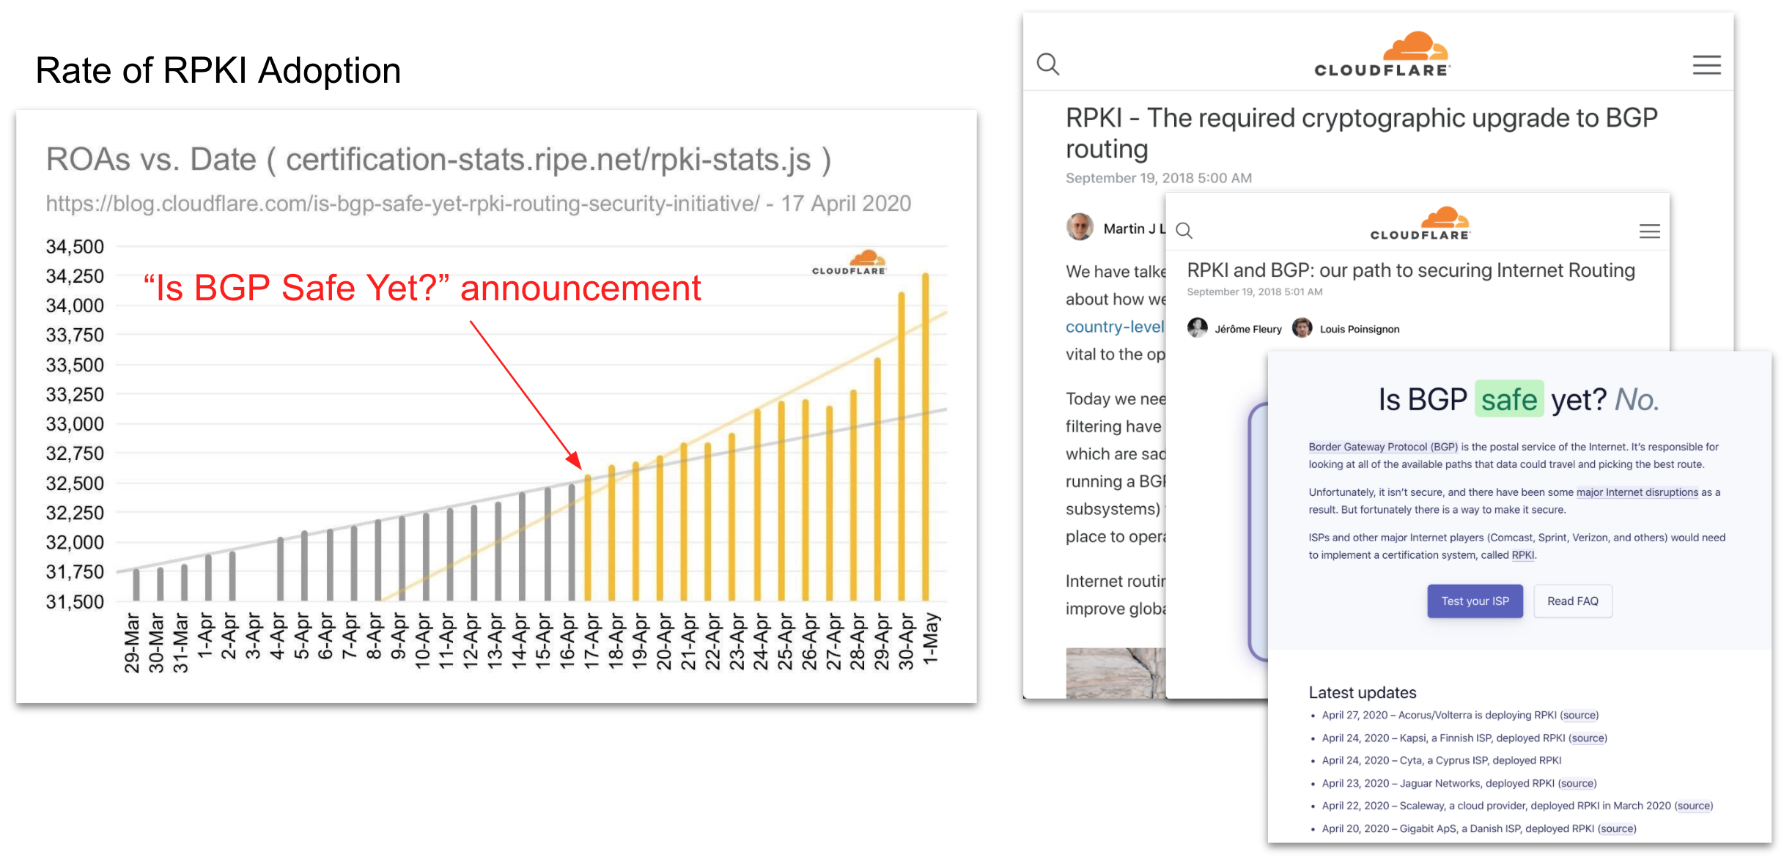Open hamburger menu on back Cloudflare page
The image size is (1784, 857).
tap(1706, 65)
